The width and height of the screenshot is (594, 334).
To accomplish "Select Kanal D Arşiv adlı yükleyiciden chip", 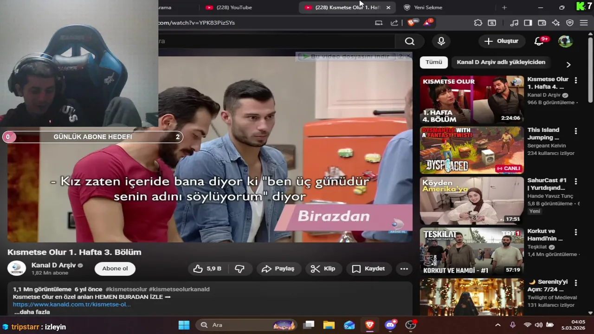I will click(x=501, y=62).
